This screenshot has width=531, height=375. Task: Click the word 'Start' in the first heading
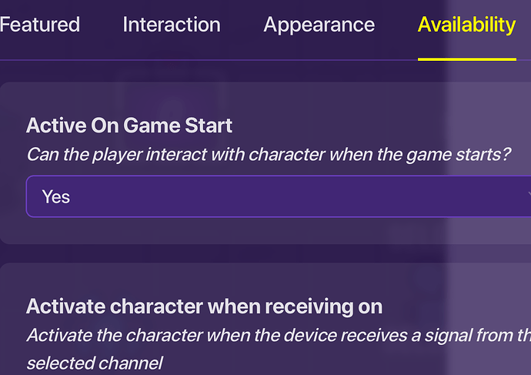pos(209,125)
